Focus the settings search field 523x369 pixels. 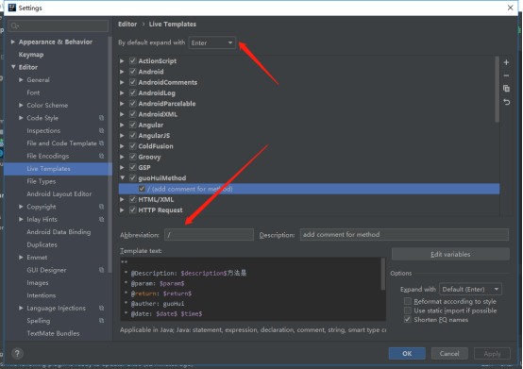click(x=58, y=25)
